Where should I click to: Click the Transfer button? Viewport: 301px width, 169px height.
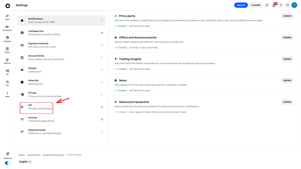256,5
